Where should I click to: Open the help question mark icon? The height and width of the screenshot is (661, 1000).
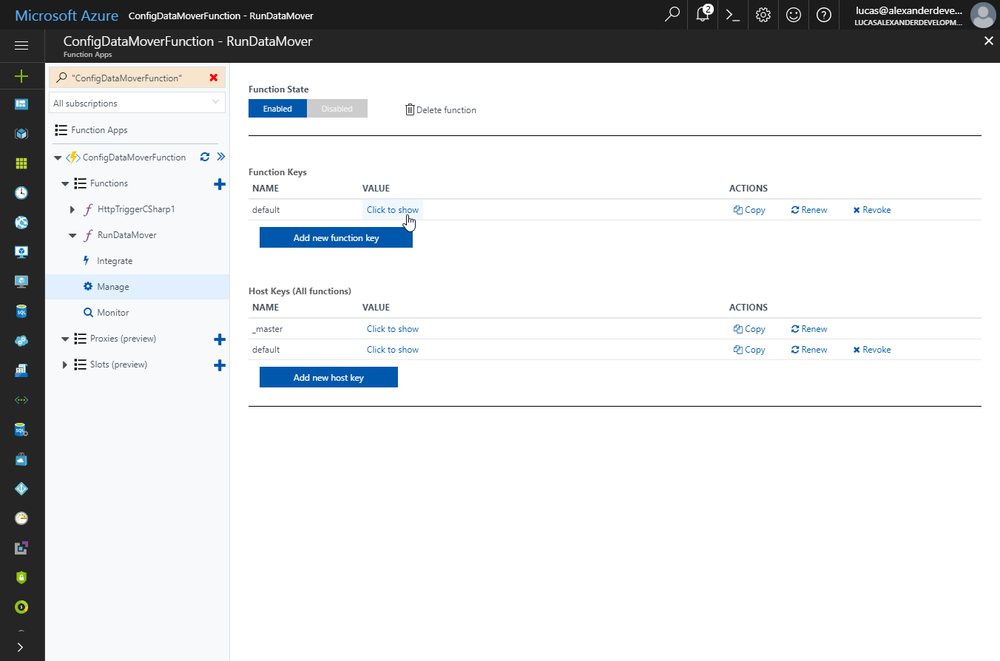[x=823, y=15]
